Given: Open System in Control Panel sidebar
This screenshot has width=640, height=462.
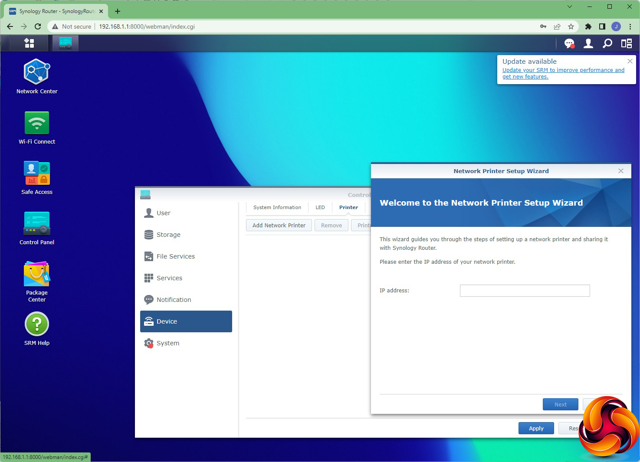Looking at the screenshot, I should tap(186, 343).
